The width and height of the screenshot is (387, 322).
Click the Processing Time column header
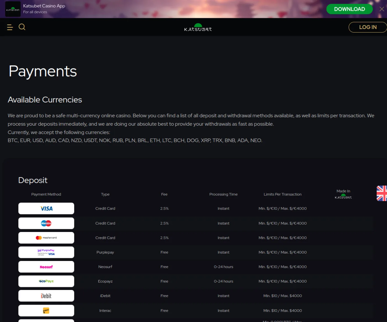point(223,194)
